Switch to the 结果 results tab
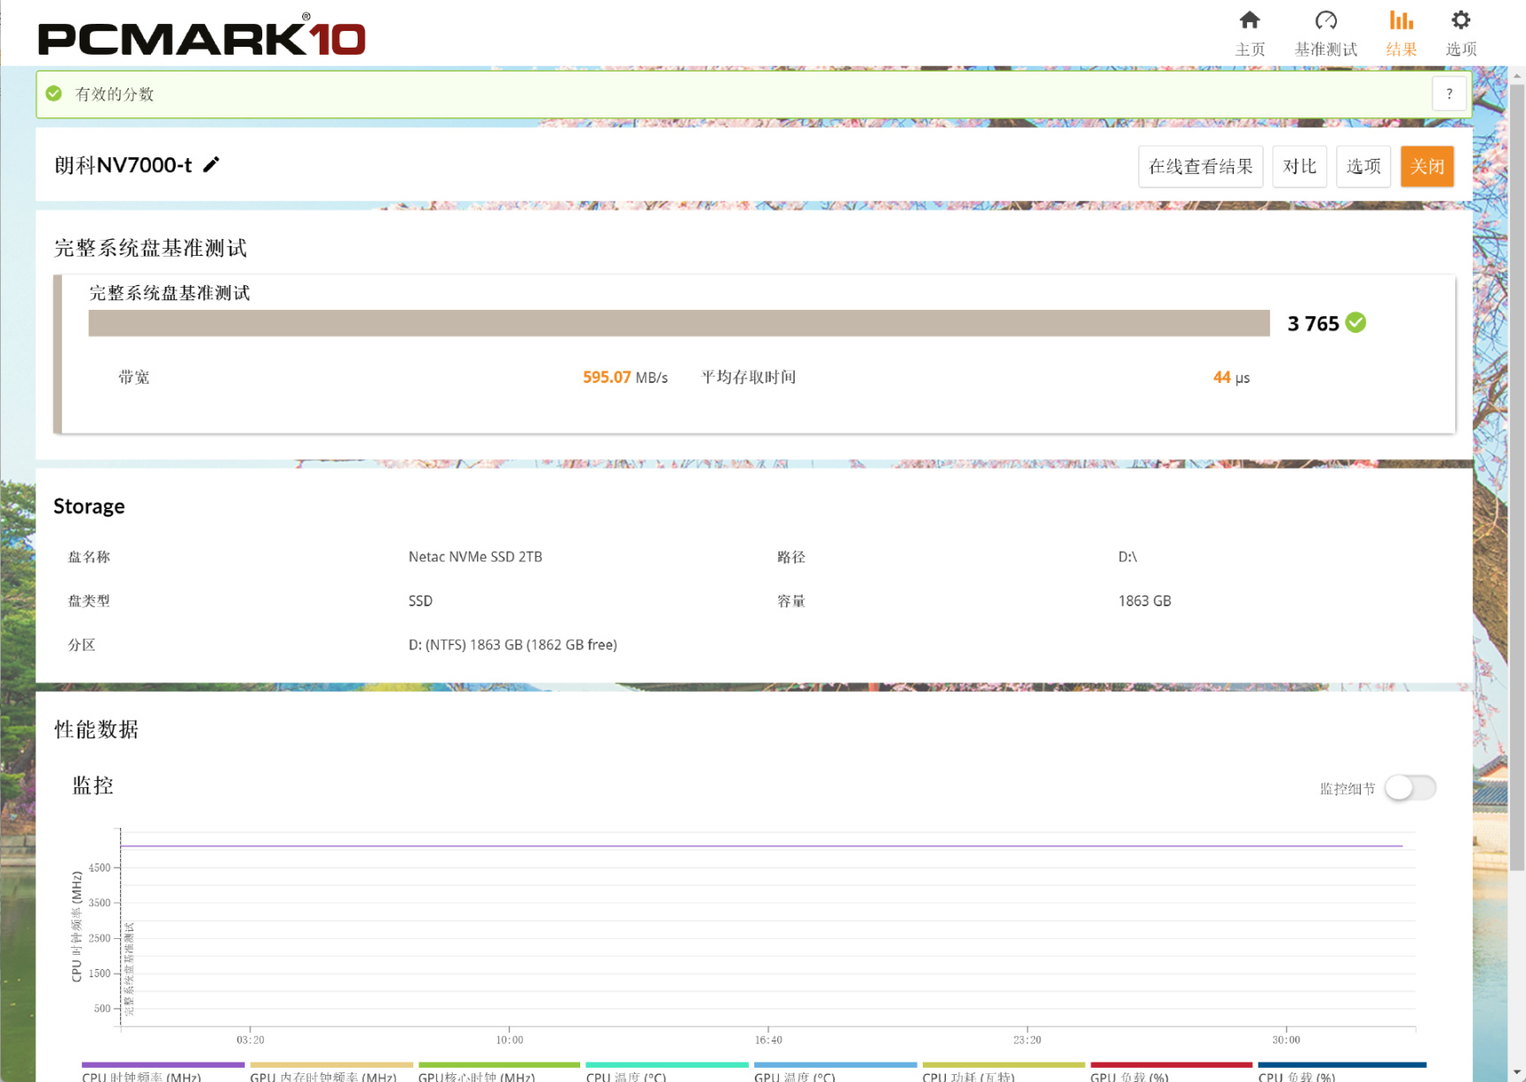Image resolution: width=1526 pixels, height=1082 pixels. tap(1401, 33)
